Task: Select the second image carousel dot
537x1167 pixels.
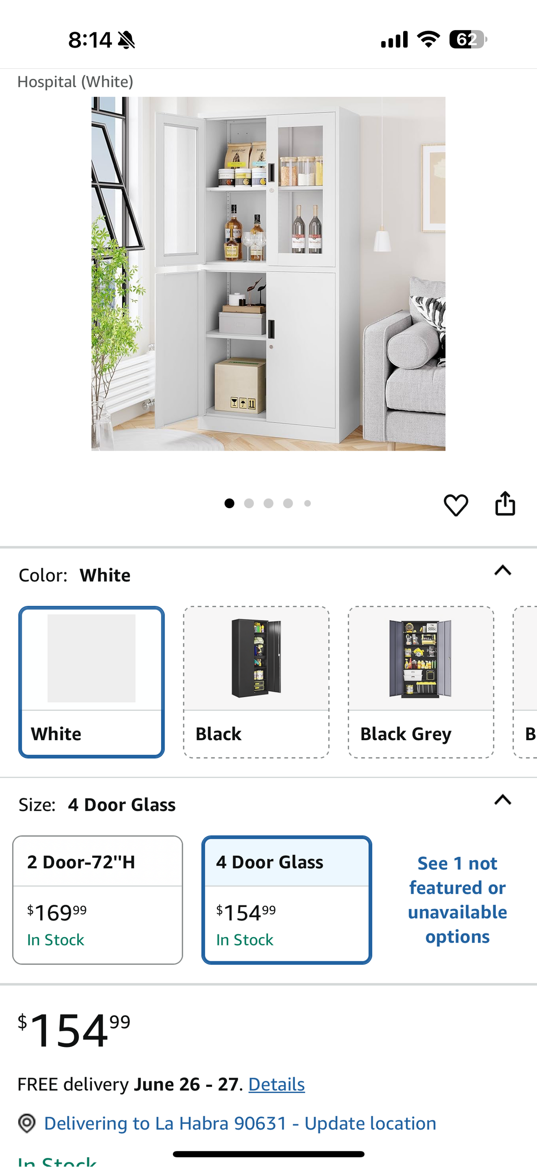Action: click(249, 503)
